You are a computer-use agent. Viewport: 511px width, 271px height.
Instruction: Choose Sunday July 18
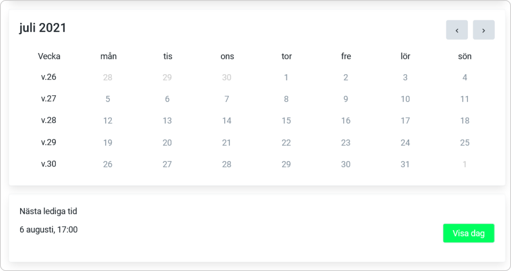pyautogui.click(x=465, y=121)
